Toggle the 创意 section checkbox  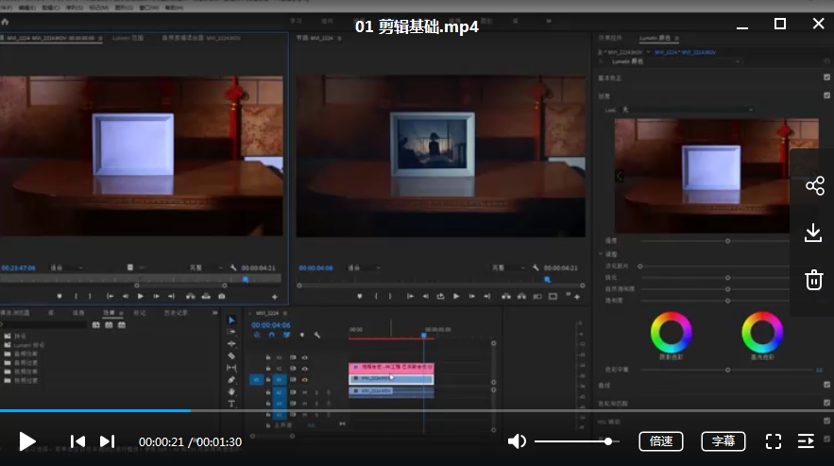826,95
